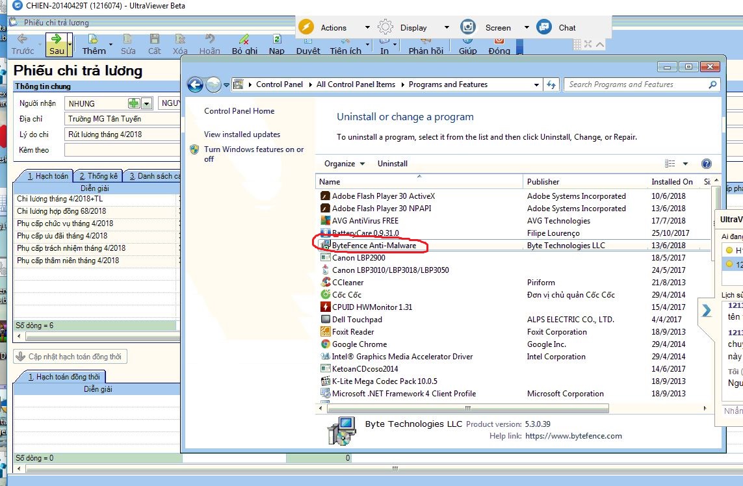The width and height of the screenshot is (743, 486).
Task: Sort by the Publisher column header
Action: (586, 182)
